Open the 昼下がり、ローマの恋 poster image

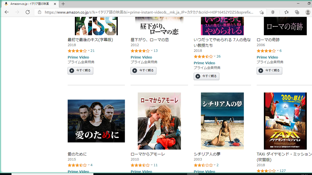[159, 26]
